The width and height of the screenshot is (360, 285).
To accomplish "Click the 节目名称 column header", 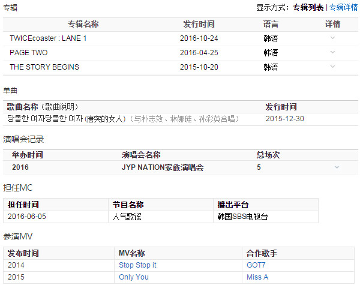I will point(128,205).
